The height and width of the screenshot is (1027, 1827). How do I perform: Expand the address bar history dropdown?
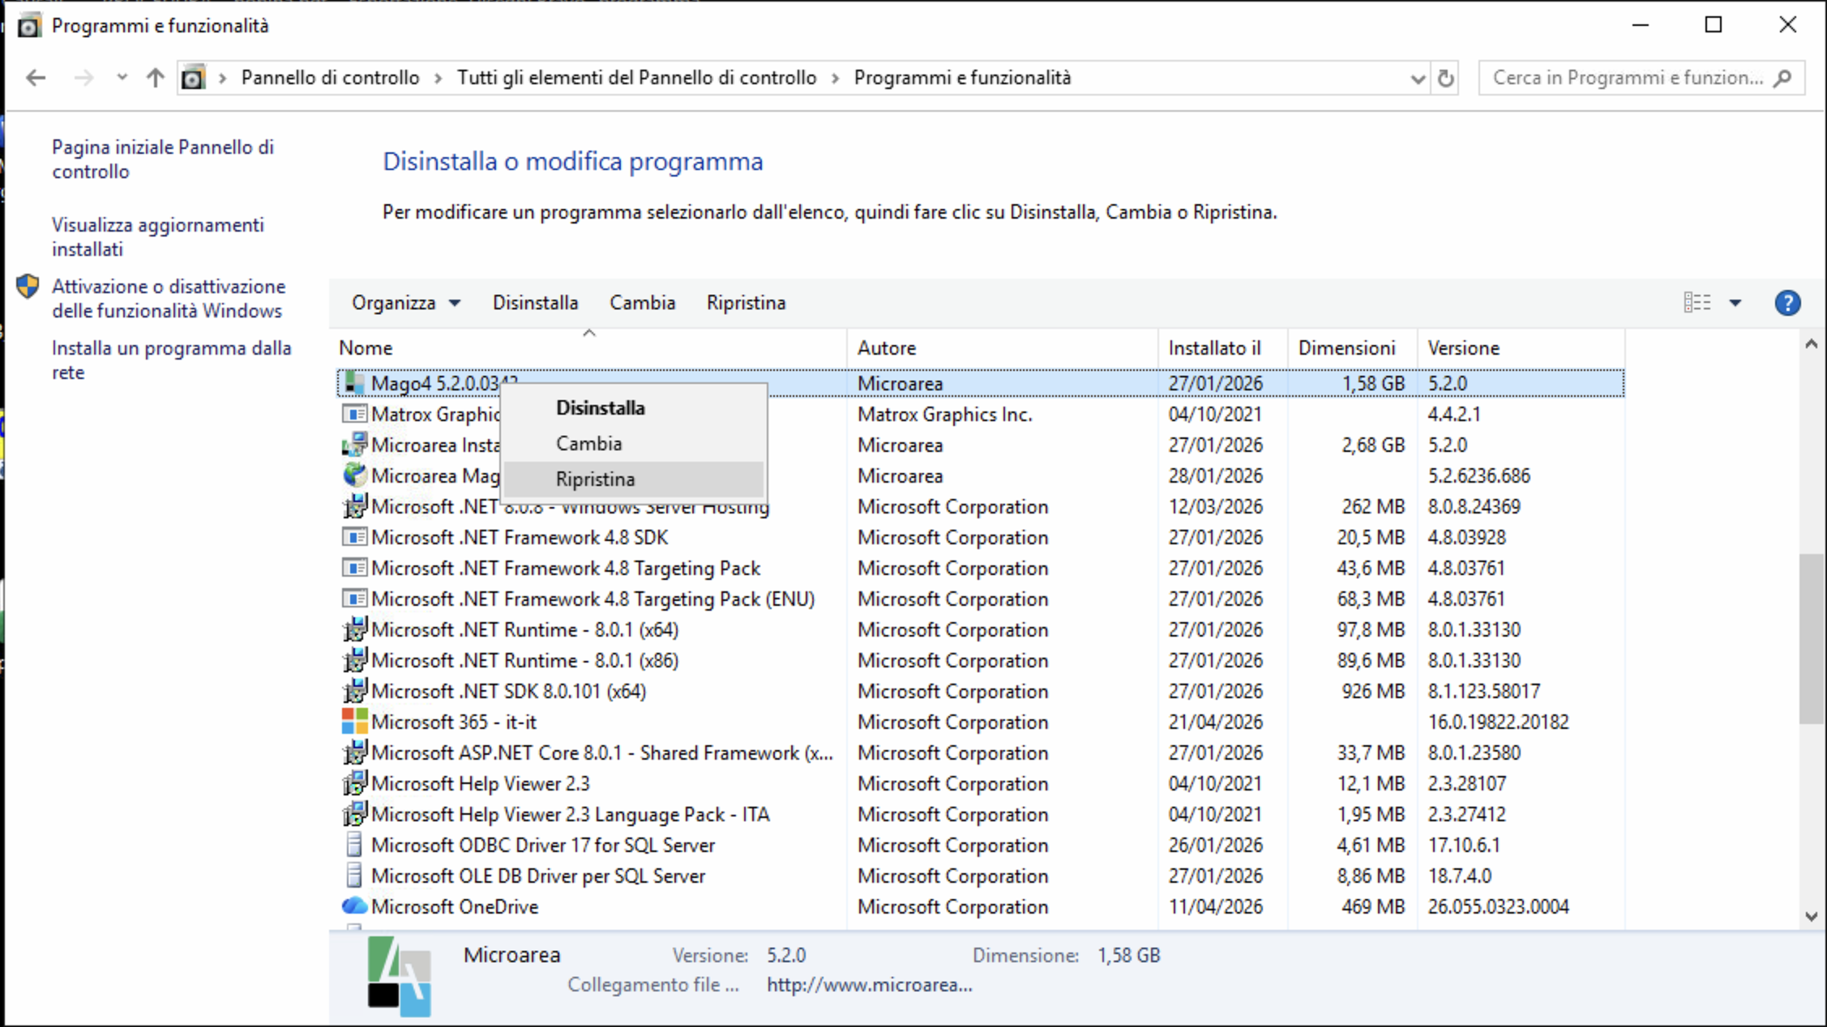[1417, 79]
